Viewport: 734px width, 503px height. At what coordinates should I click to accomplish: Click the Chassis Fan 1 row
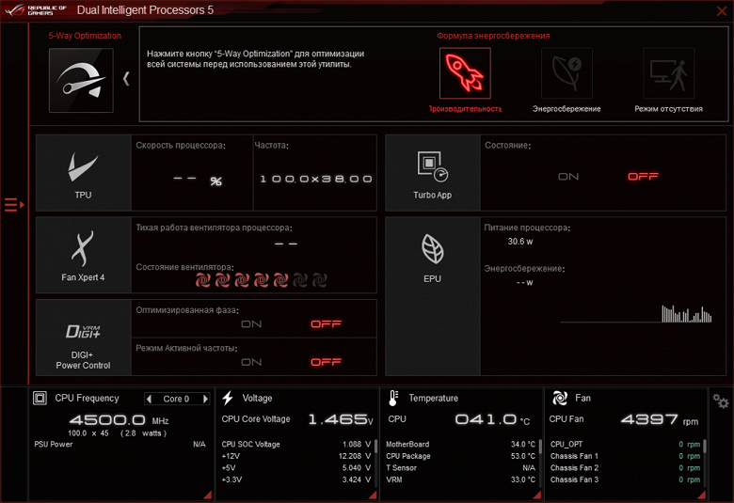(626, 456)
